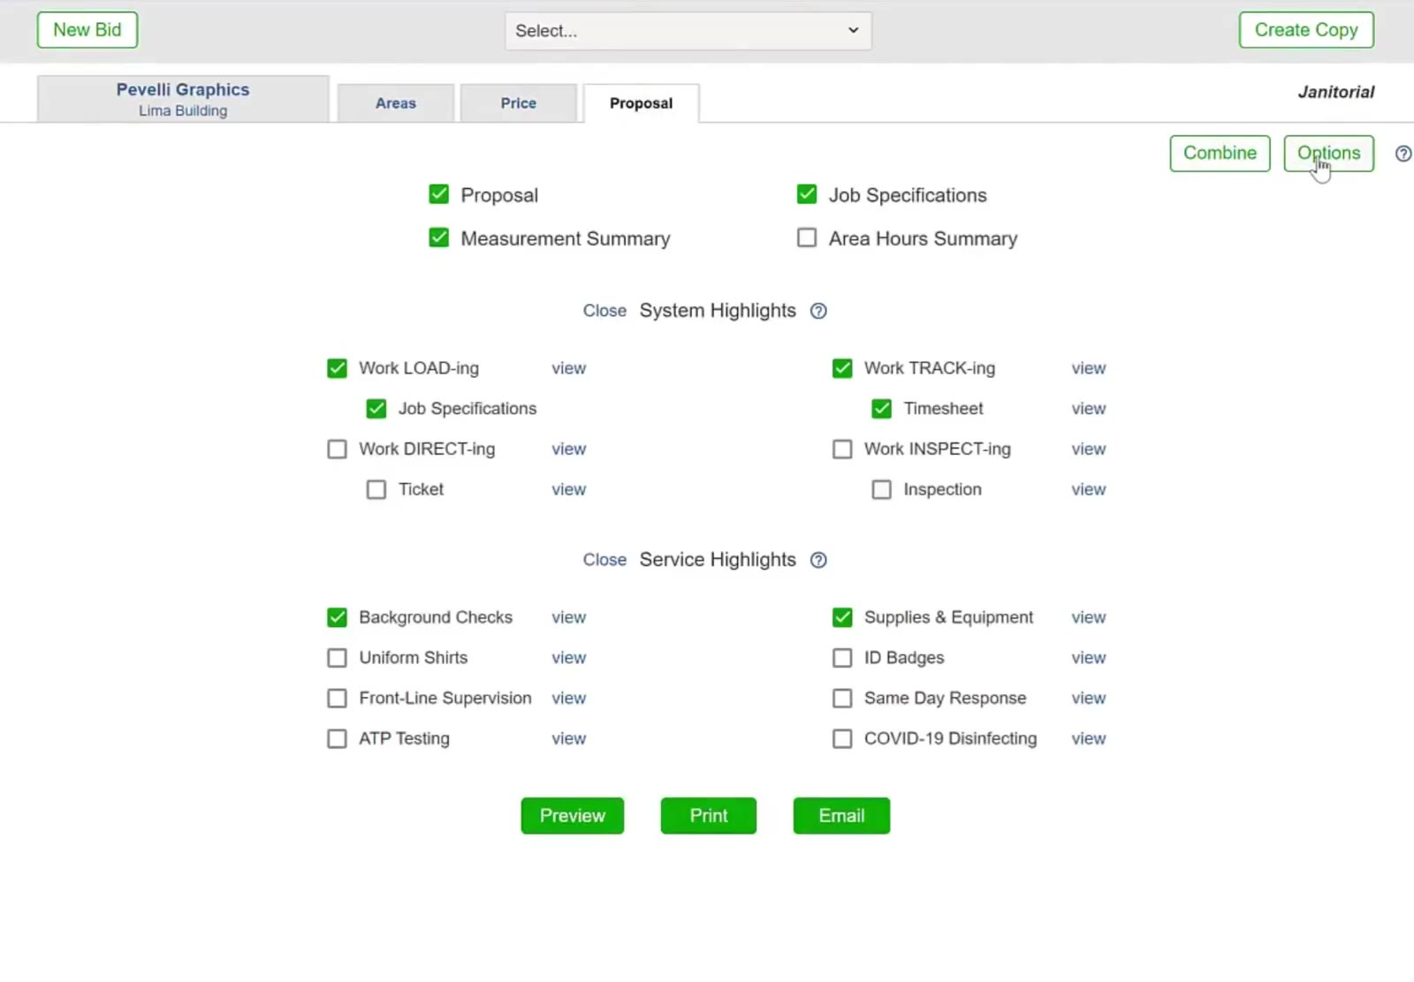The image size is (1414, 982).
Task: Enable ATP Testing checkbox
Action: [337, 738]
